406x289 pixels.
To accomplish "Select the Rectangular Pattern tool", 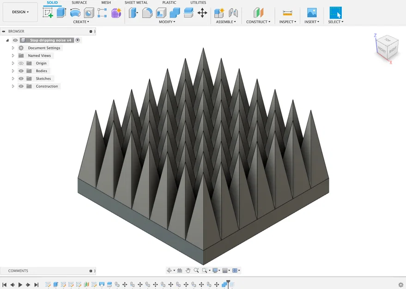I will 102,12.
